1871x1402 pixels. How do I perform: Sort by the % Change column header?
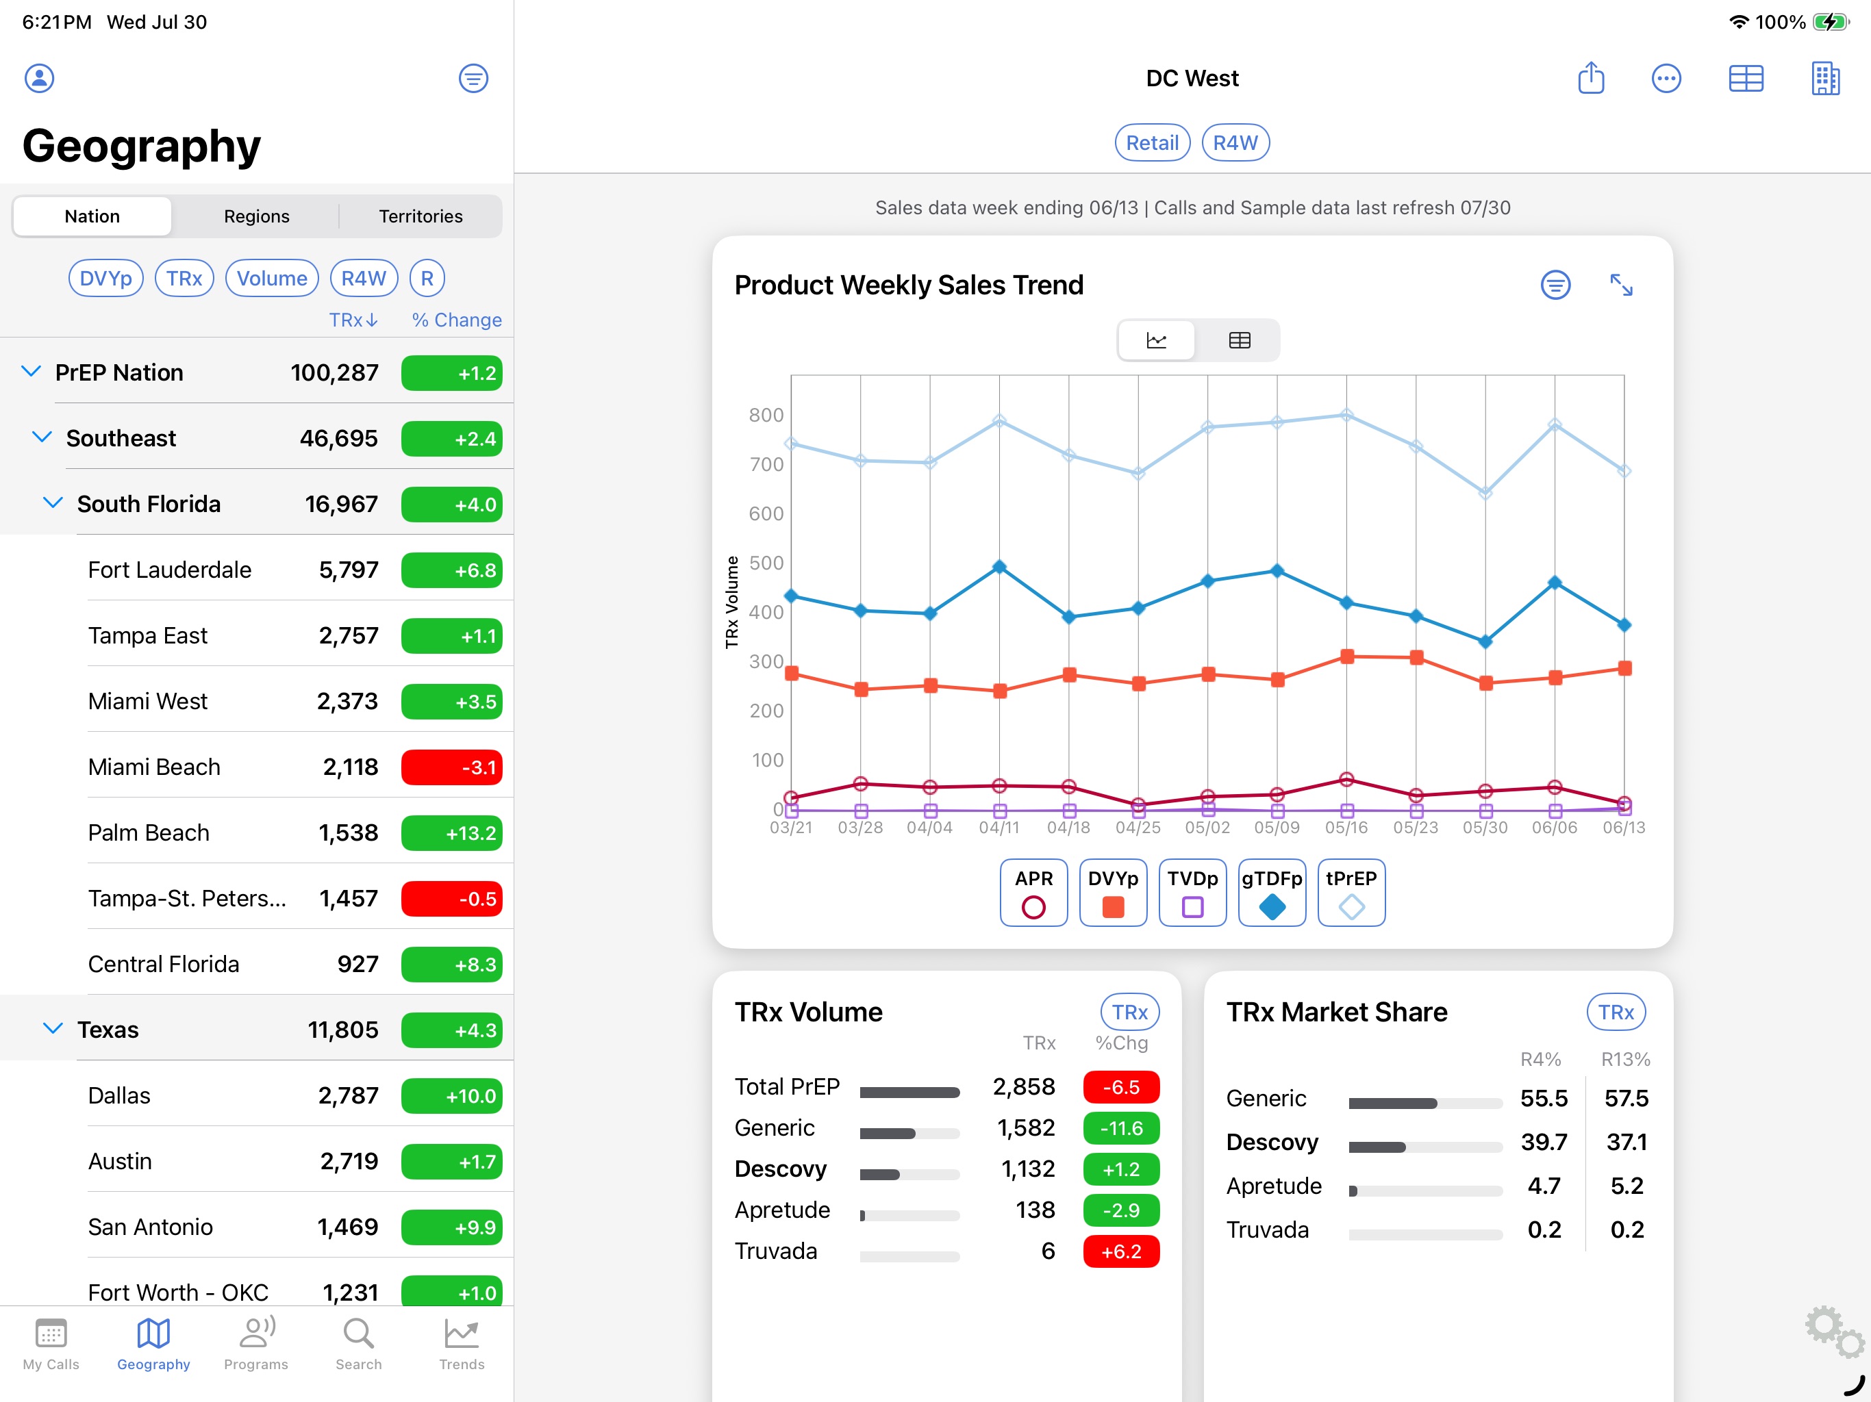click(x=457, y=320)
